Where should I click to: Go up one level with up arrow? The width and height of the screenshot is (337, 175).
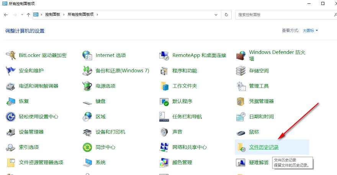coord(28,15)
